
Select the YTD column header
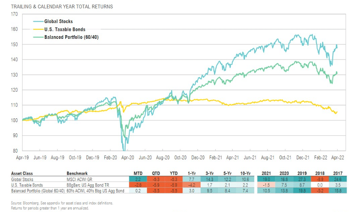[174, 173]
